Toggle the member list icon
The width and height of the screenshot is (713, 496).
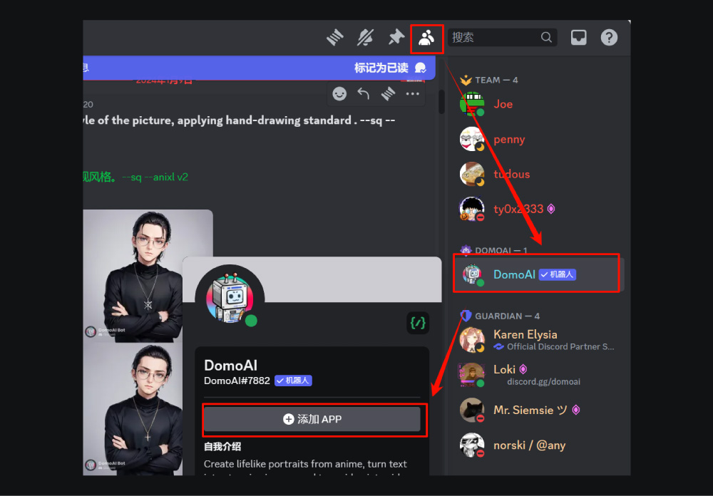(426, 38)
